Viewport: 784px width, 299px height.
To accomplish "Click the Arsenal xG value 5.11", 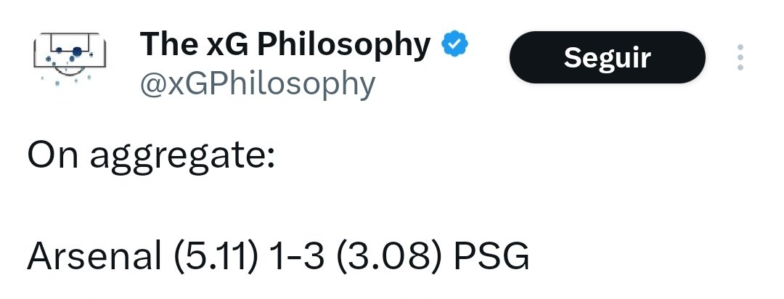I will [x=216, y=256].
